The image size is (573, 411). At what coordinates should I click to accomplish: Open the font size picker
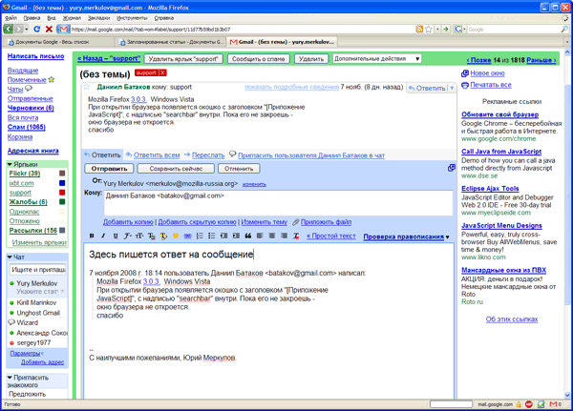139,236
